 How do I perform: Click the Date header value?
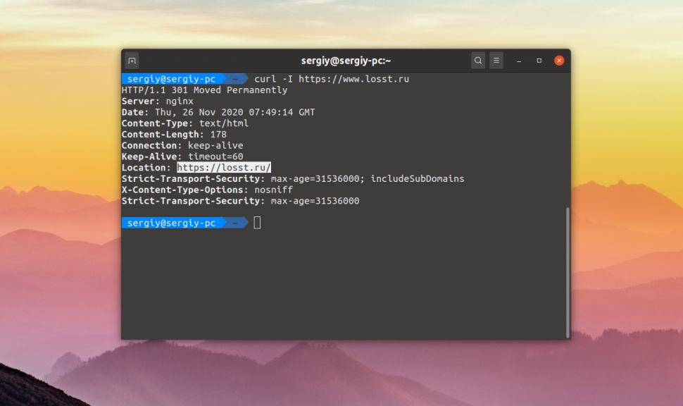pyautogui.click(x=234, y=113)
